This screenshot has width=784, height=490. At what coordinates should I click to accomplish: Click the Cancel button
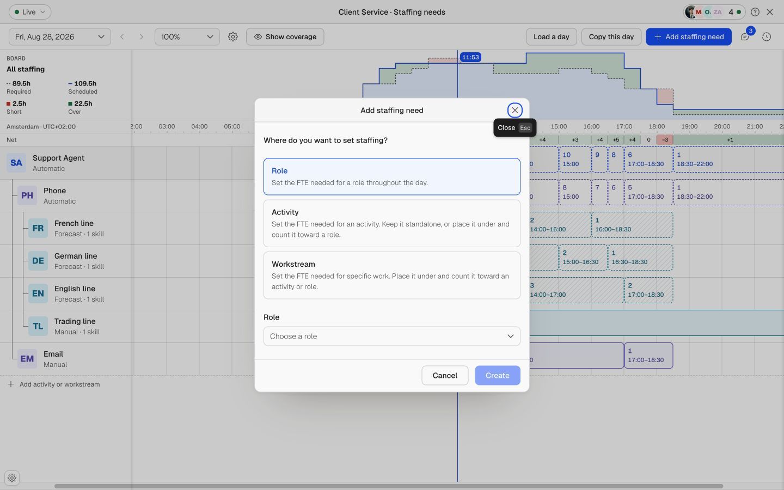(x=445, y=375)
